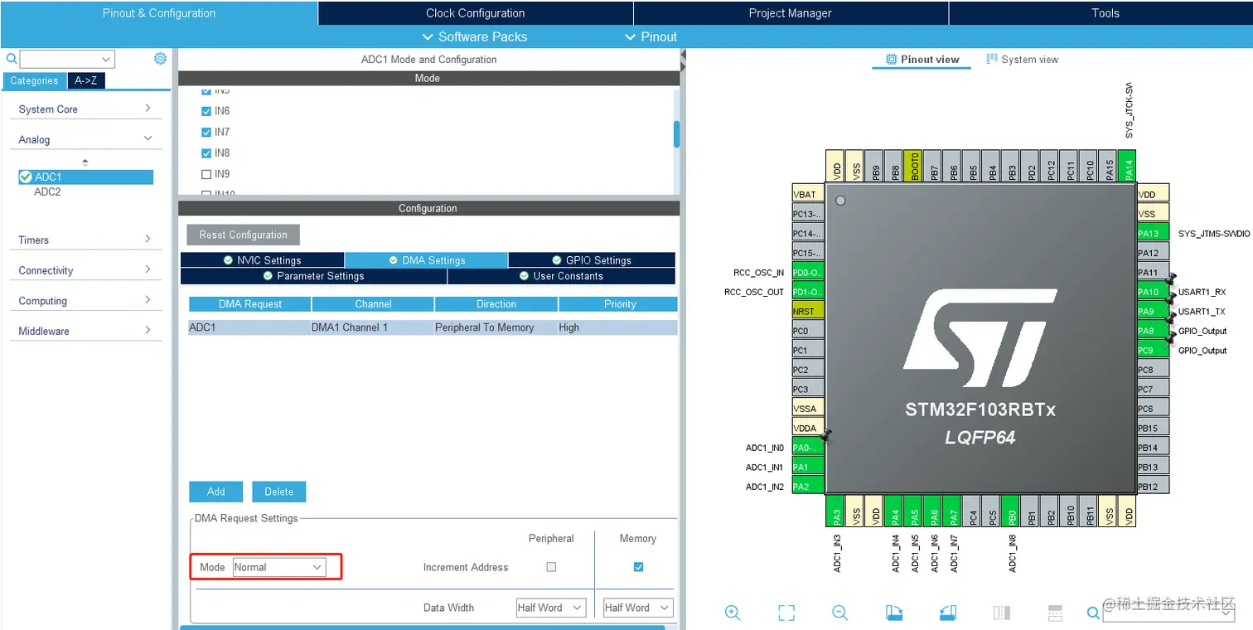Open Peripheral data width Half Word dropdown
The height and width of the screenshot is (630, 1253).
551,608
